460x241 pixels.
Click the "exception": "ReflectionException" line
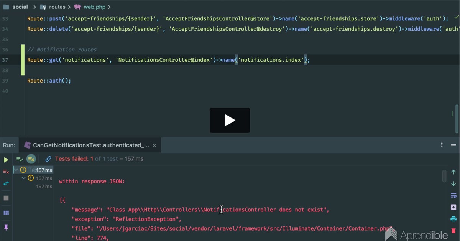point(126,219)
